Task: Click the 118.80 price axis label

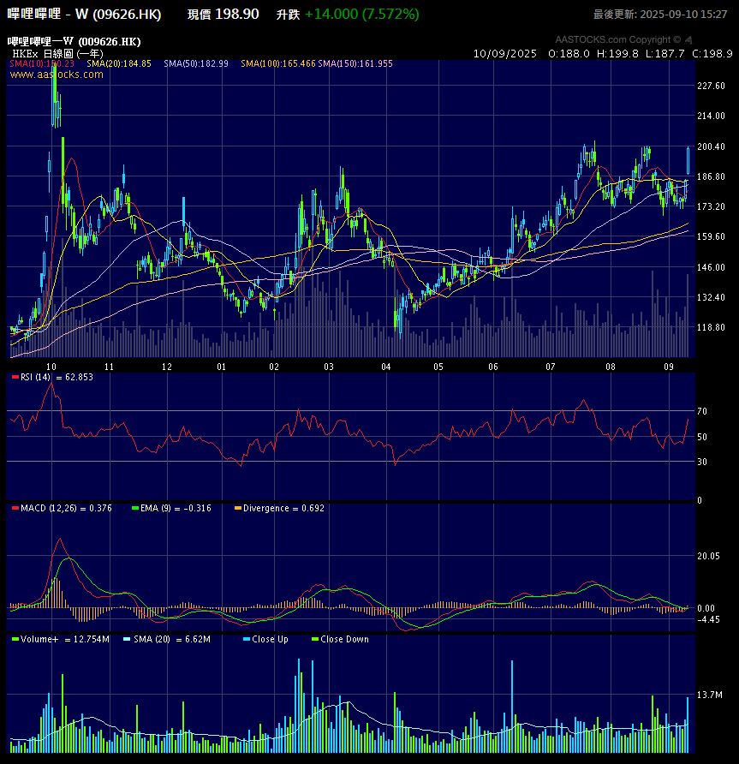Action: 712,327
